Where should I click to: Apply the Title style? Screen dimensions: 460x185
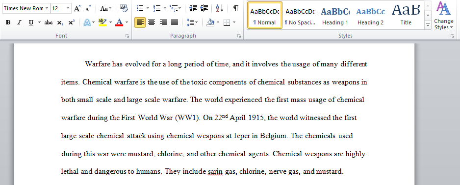coord(406,15)
